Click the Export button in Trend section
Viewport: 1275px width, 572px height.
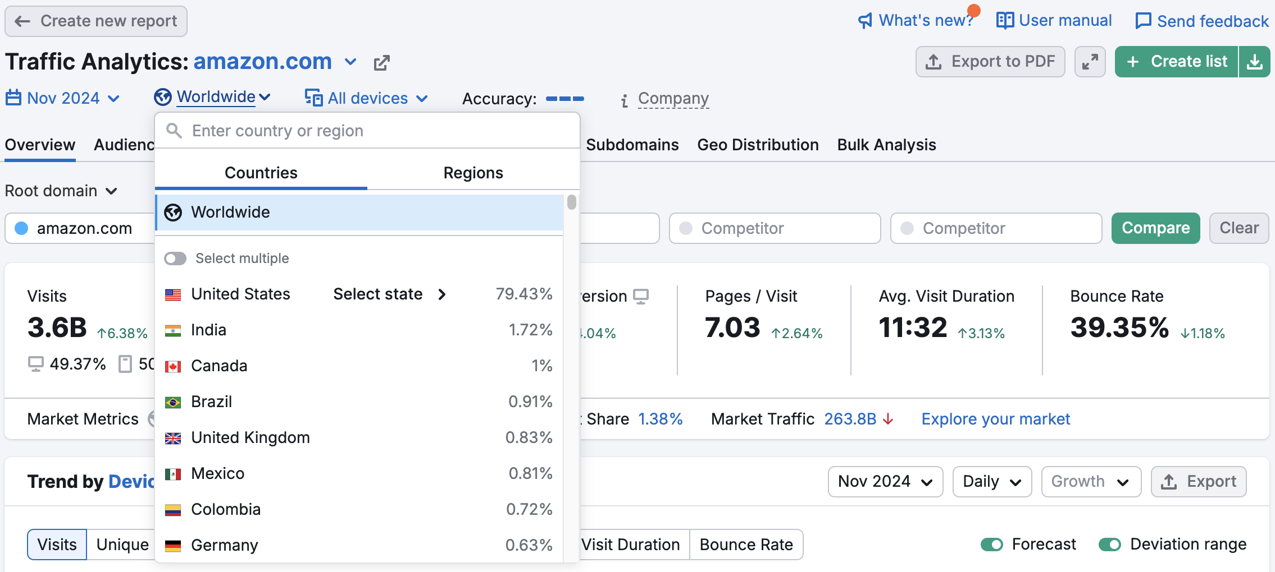(x=1199, y=482)
